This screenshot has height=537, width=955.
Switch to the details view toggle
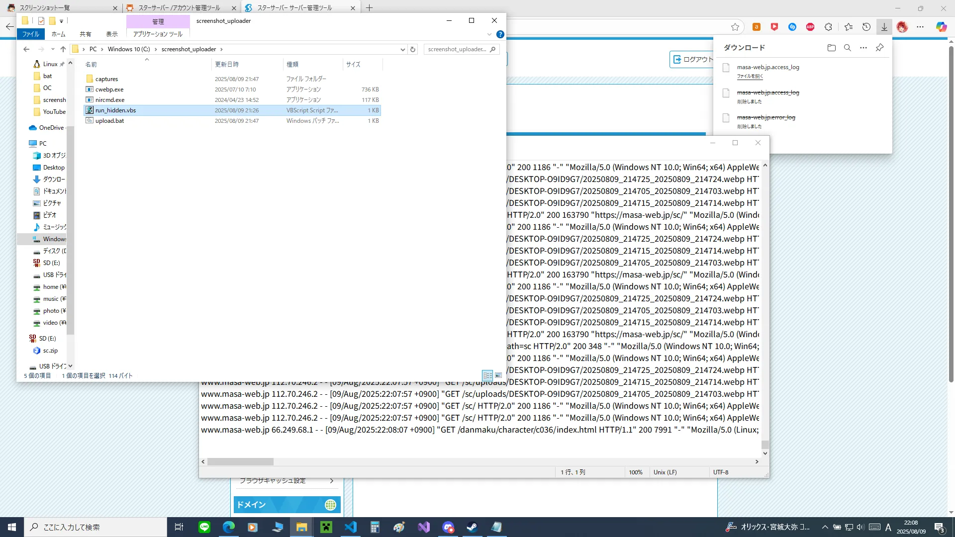(x=487, y=375)
